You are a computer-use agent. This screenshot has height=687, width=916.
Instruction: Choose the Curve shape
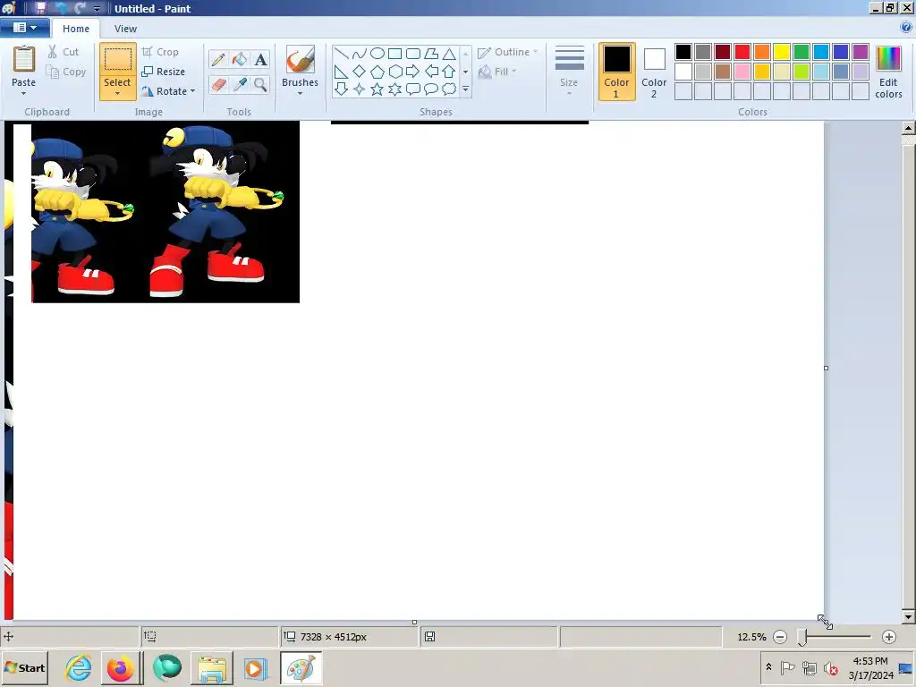pyautogui.click(x=360, y=55)
